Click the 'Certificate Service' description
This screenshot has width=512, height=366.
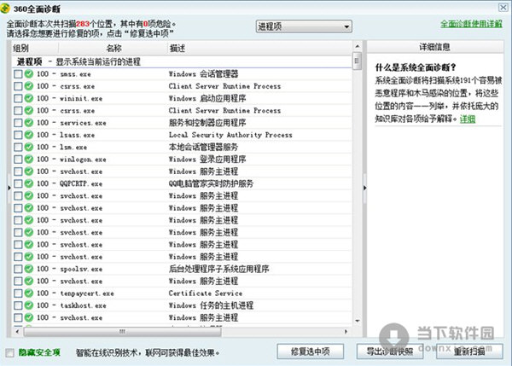(x=206, y=293)
